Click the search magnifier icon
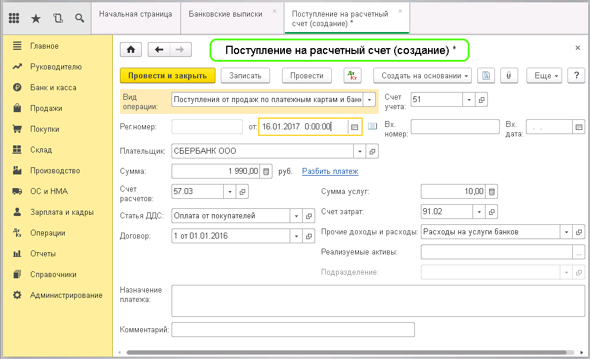This screenshot has height=359, width=590. (x=80, y=18)
